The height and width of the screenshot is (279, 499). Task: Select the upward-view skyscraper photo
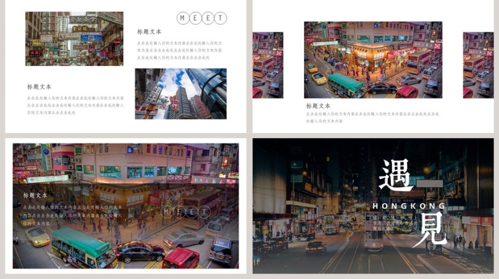(x=181, y=93)
